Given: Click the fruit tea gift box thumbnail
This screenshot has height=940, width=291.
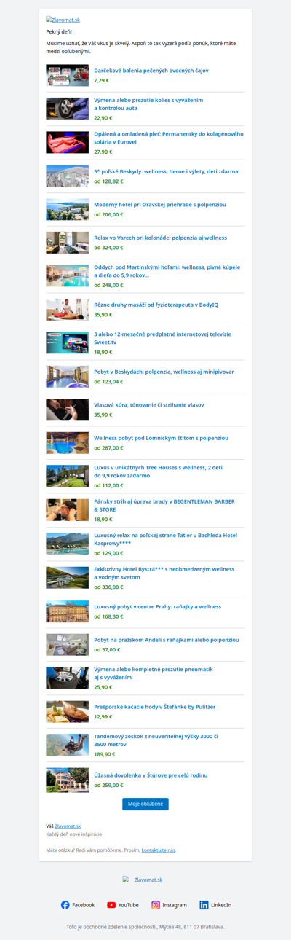Looking at the screenshot, I should pos(67,75).
